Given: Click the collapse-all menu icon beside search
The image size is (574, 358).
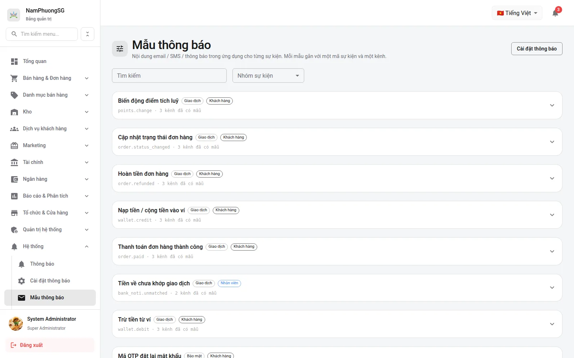Looking at the screenshot, I should point(88,34).
